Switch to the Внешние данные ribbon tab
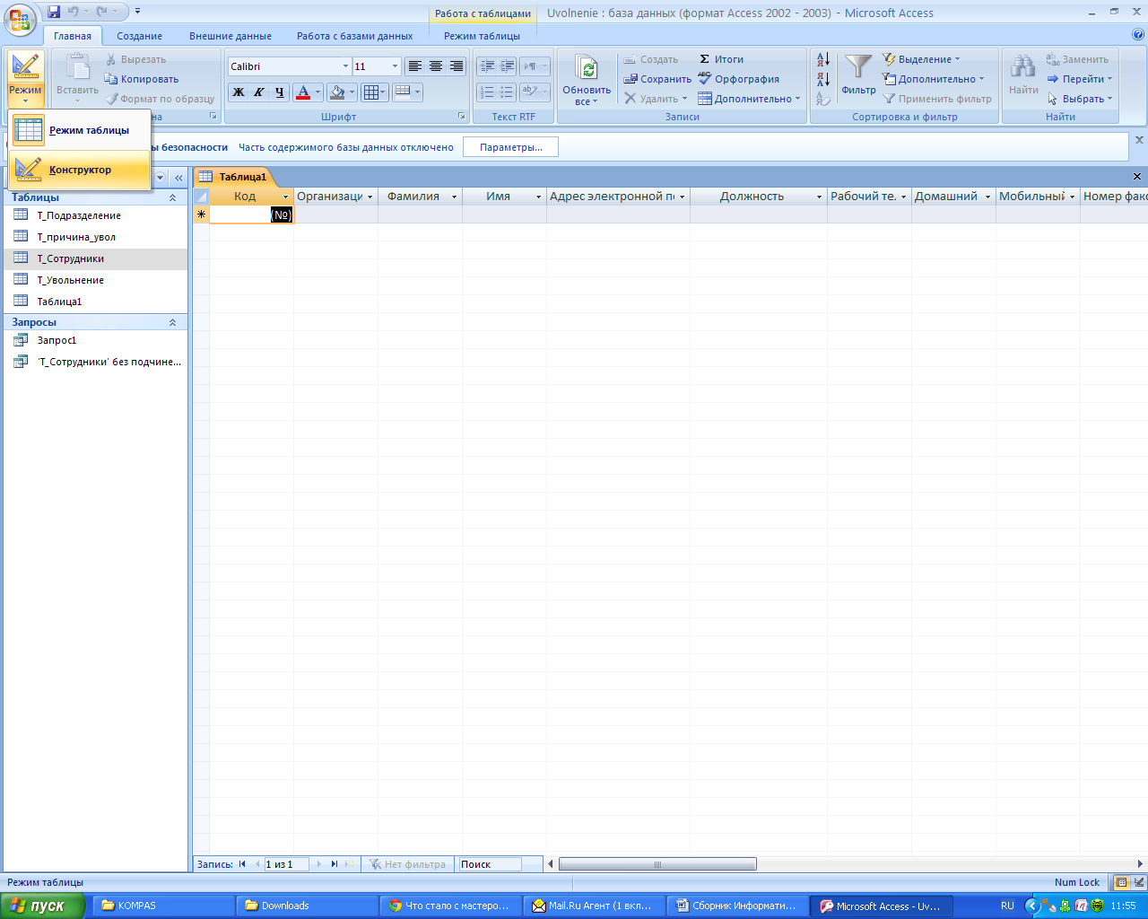This screenshot has height=919, width=1148. pos(230,36)
